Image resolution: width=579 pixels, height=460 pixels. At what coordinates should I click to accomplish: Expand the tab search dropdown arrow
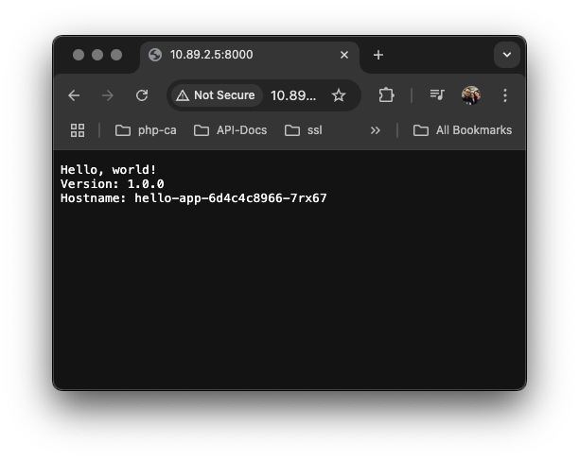click(507, 55)
